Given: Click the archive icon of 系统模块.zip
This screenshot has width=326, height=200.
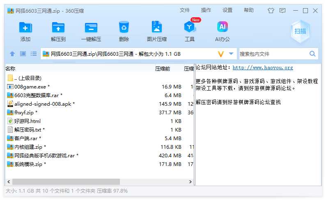Looking at the screenshot, I should point(10,164).
